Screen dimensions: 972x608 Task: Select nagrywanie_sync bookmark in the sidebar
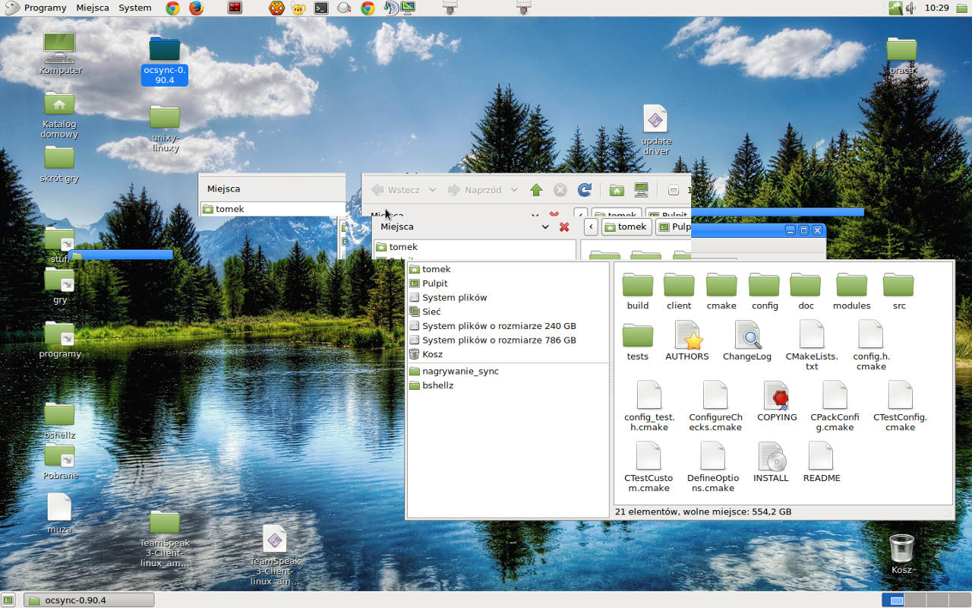(x=460, y=372)
